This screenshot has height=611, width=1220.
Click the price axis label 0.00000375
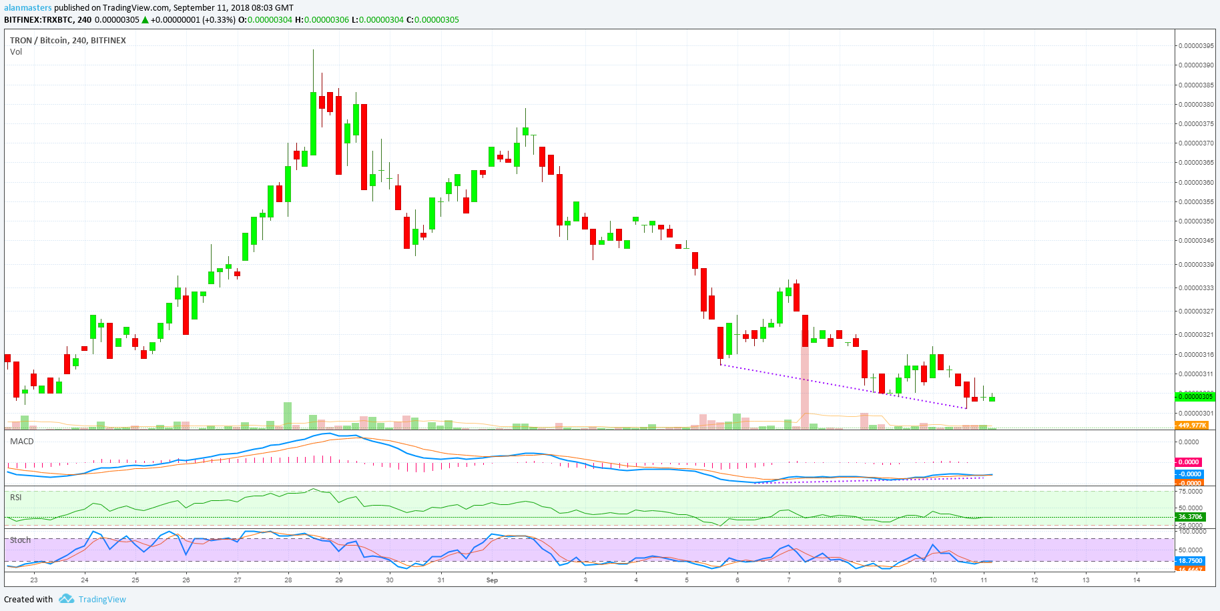pos(1196,124)
